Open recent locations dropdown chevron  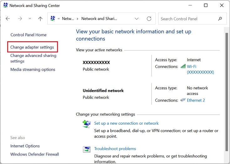point(30,18)
